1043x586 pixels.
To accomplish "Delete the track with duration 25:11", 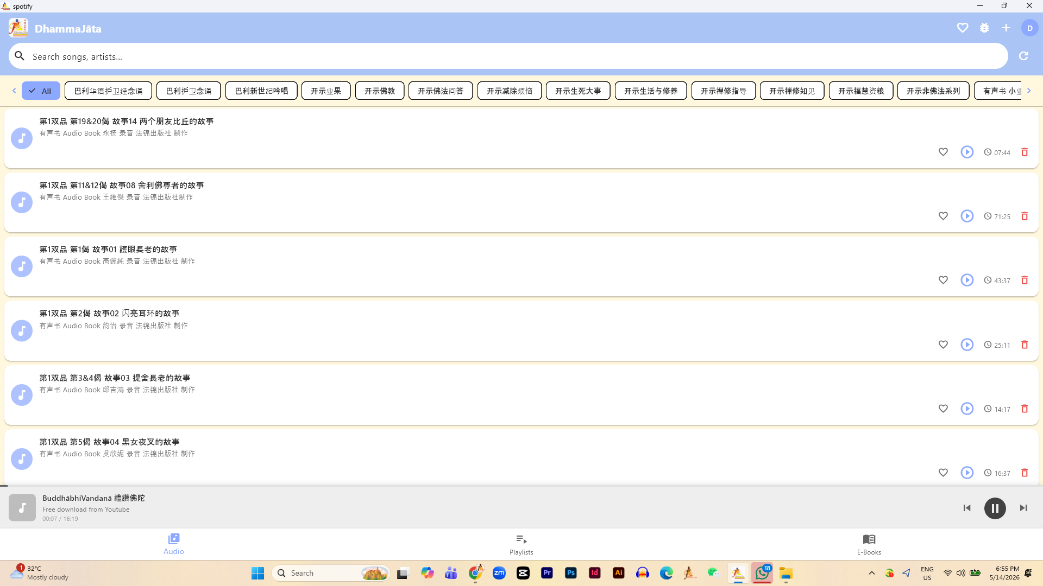I will [x=1025, y=345].
